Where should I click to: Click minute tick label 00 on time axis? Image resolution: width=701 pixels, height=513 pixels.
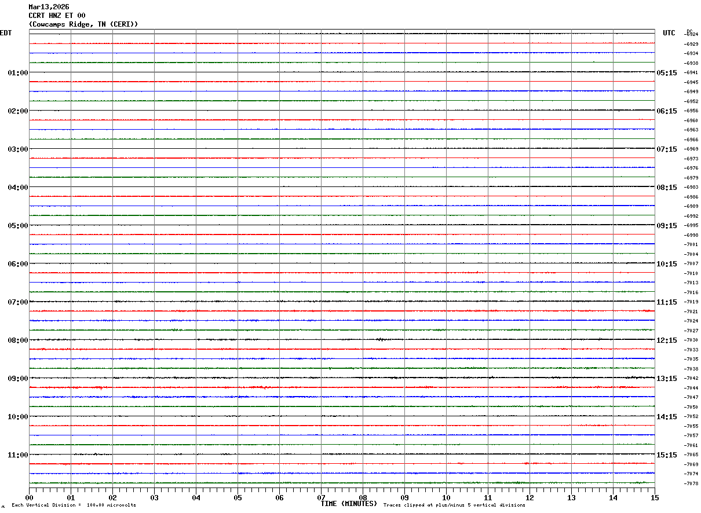click(30, 497)
